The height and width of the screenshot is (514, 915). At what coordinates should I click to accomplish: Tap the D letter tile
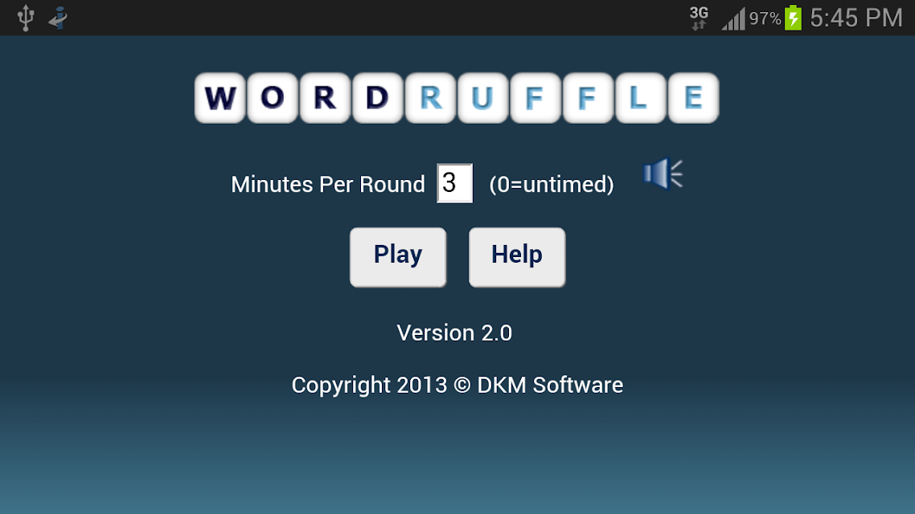378,98
